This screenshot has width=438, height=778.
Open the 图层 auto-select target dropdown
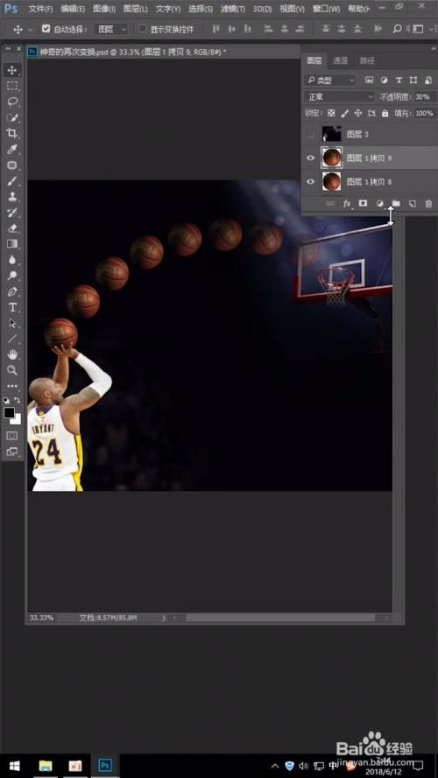110,29
